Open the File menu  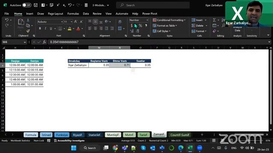coord(7,14)
